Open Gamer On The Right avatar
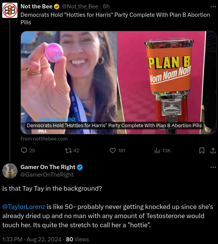The width and height of the screenshot is (218, 244). [x=10, y=171]
